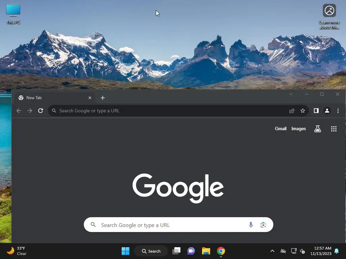Click Chrome icon in taskbar
Screen dimensions: 346x259
click(x=221, y=251)
